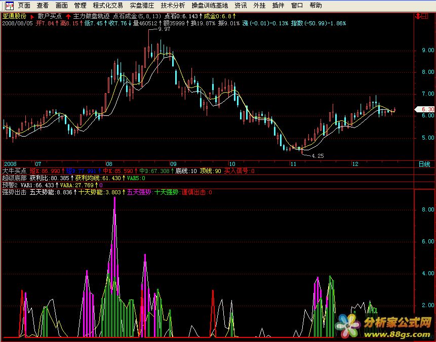Click the red 谨慎出击:0 legend label
Image resolution: width=436 pixels, height=342 pixels.
pyautogui.click(x=196, y=192)
